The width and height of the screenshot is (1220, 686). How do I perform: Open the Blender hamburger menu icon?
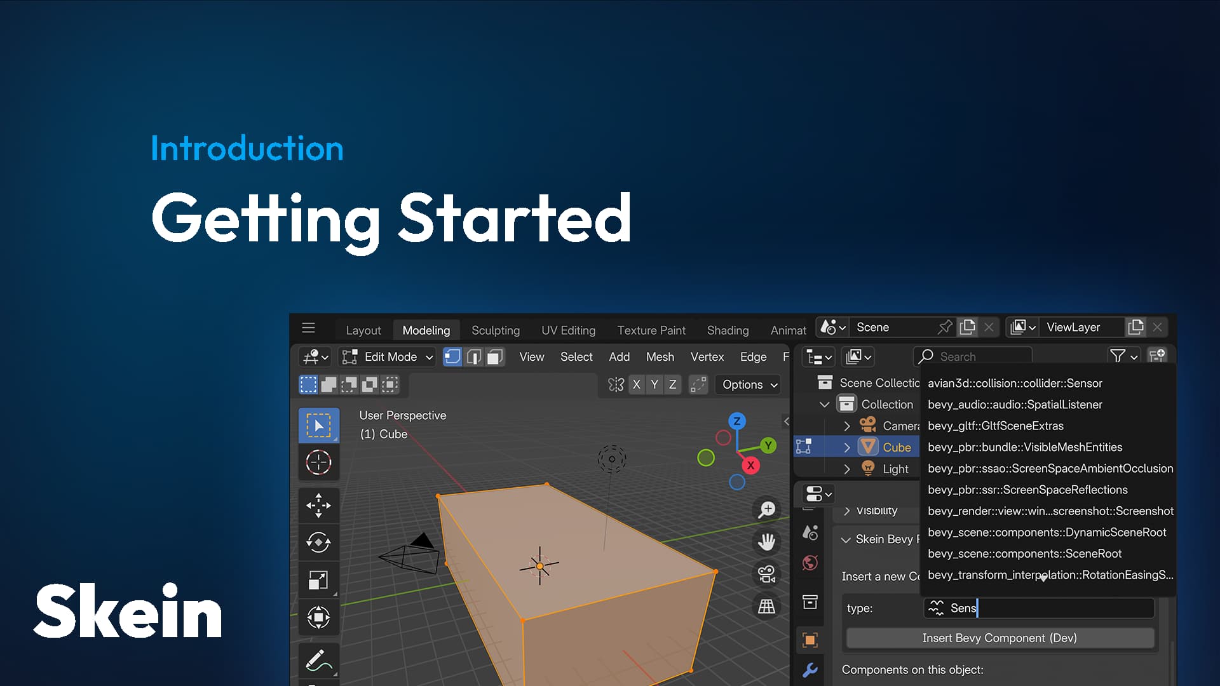tap(308, 328)
